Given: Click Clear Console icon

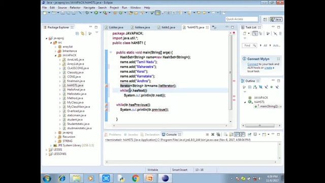Looking at the screenshot, I should pos(225,134).
